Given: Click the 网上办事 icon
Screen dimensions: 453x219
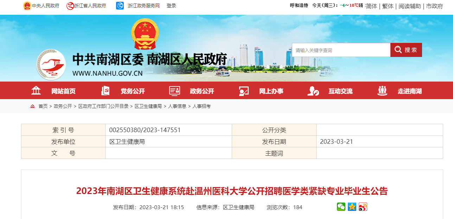Looking at the screenshot, I should [244, 91].
